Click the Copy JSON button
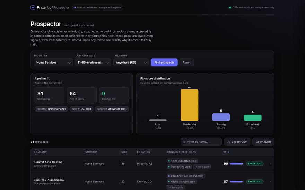Screen dimensions: 305x190 point(263,142)
